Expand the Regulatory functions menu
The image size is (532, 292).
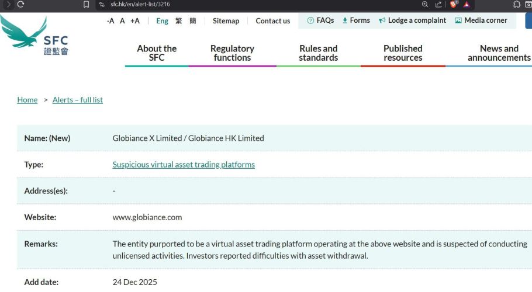[232, 53]
